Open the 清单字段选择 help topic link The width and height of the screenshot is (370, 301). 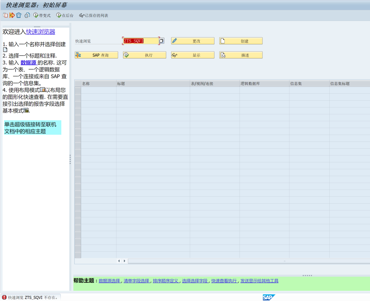(x=137, y=281)
